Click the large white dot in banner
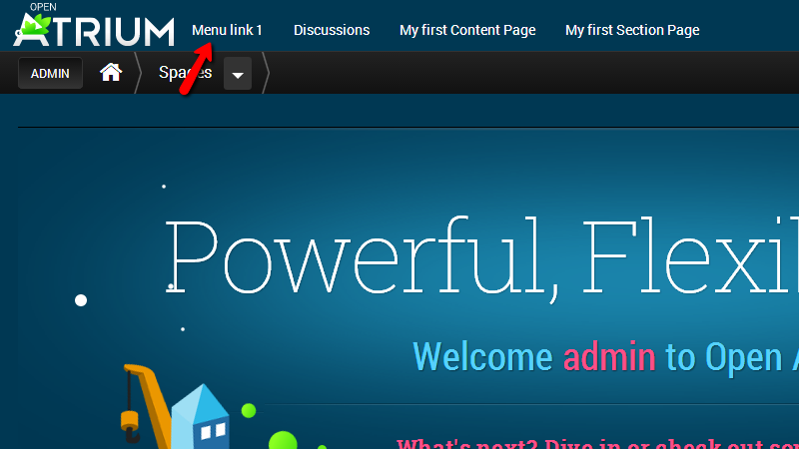Viewport: 799px width, 449px height. point(81,300)
